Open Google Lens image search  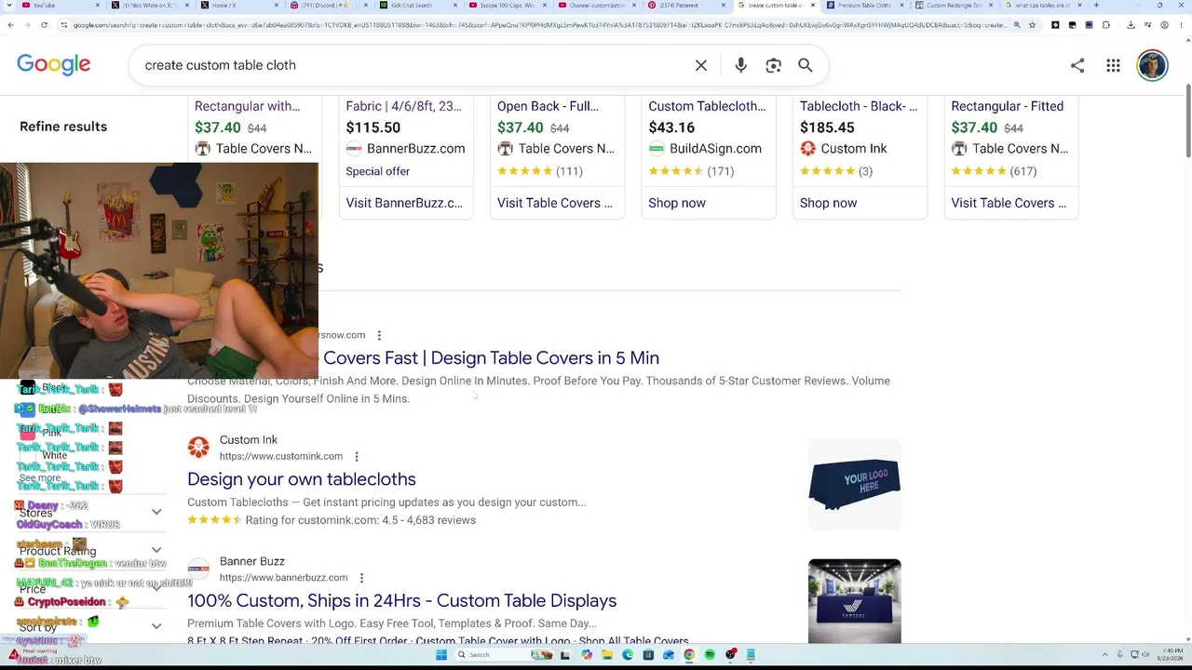tap(773, 65)
